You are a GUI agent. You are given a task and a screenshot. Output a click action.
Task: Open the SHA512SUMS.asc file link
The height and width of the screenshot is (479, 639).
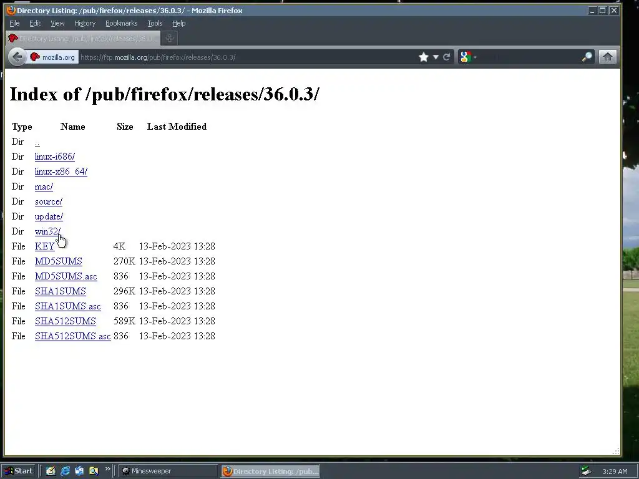tap(72, 336)
